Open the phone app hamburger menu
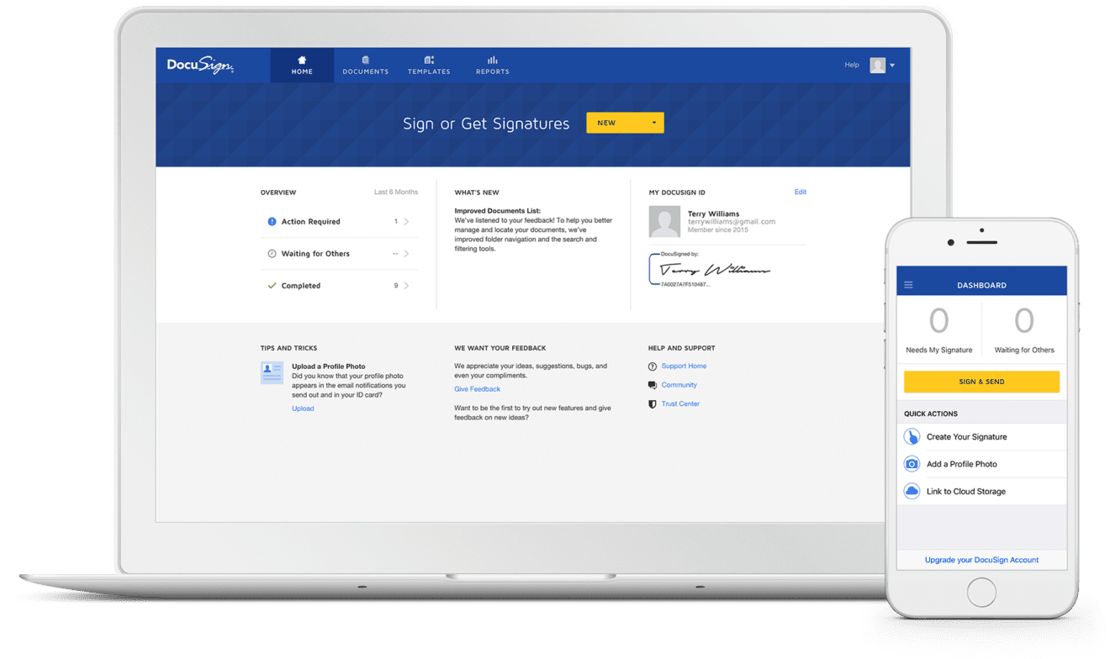 tap(908, 285)
